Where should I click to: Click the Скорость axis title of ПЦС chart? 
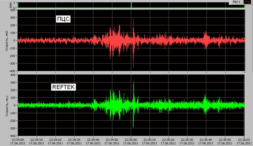coord(7,41)
